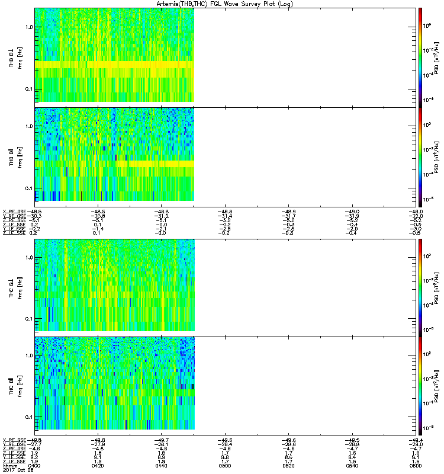Click the '0440' time label
The image size is (444, 474).
tap(161, 466)
